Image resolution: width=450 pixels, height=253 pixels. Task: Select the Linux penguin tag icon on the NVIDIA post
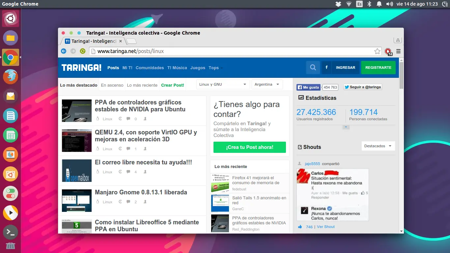97,119
